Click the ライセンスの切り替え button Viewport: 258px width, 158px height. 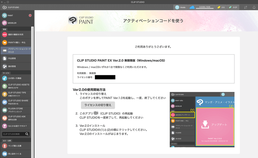(x=98, y=105)
